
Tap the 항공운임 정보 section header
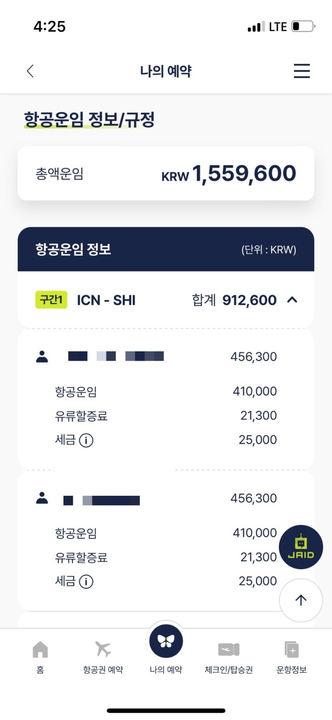(166, 249)
